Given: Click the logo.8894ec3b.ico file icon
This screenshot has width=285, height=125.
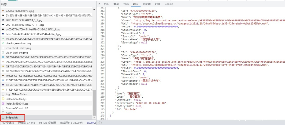Looking at the screenshot, I should (3, 94).
